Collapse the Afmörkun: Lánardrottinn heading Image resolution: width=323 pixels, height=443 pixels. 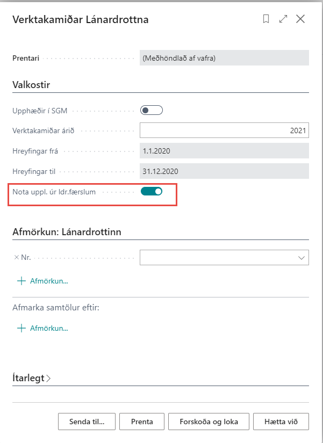[x=67, y=232]
